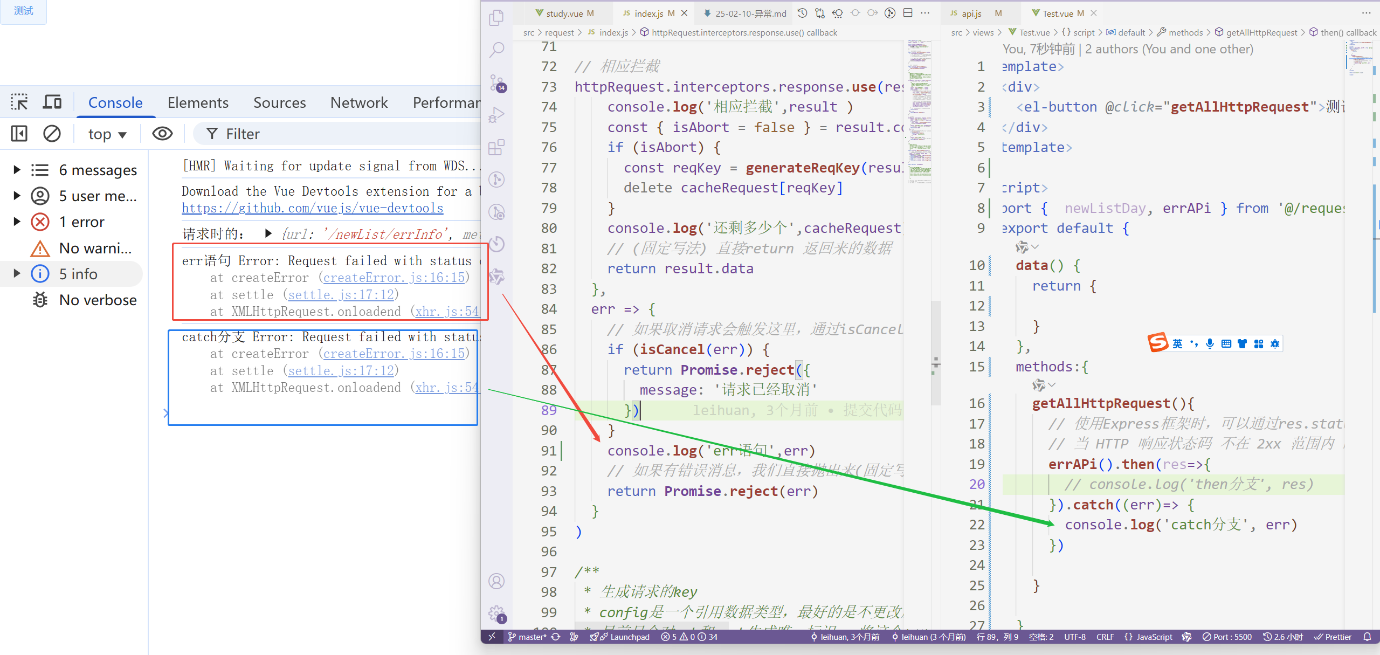Expand the 1 error group

point(17,222)
